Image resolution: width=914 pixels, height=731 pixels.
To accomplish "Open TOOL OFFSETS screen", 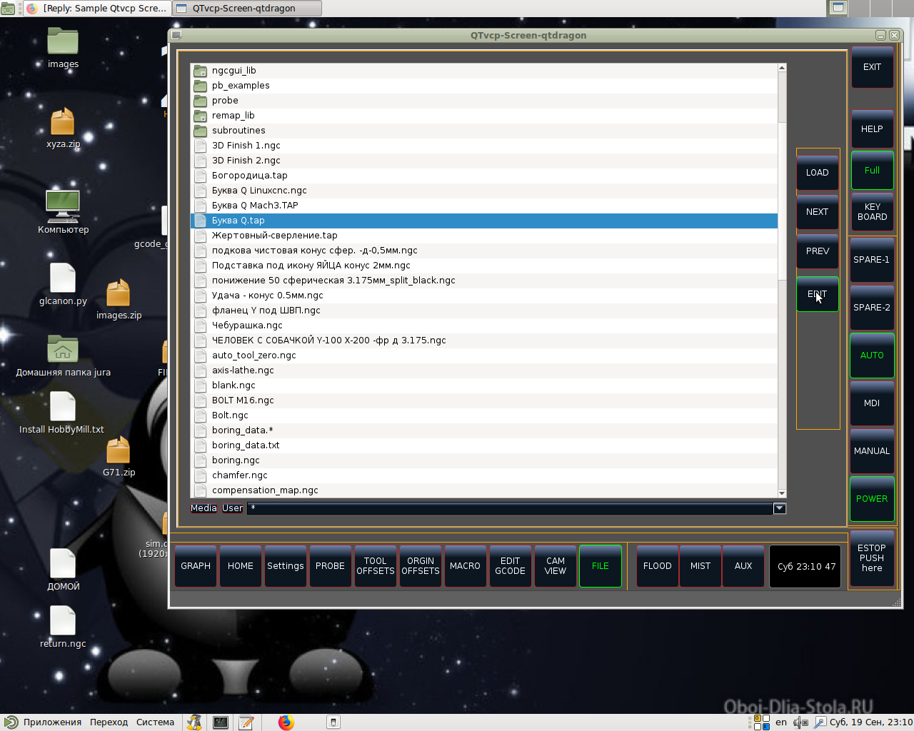I will coord(376,566).
